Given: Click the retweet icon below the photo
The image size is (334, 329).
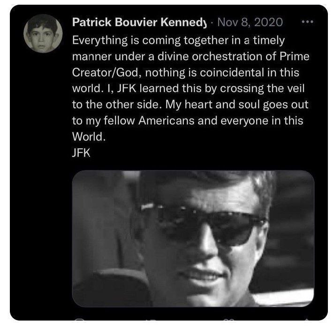Looking at the screenshot, I should 152,320.
